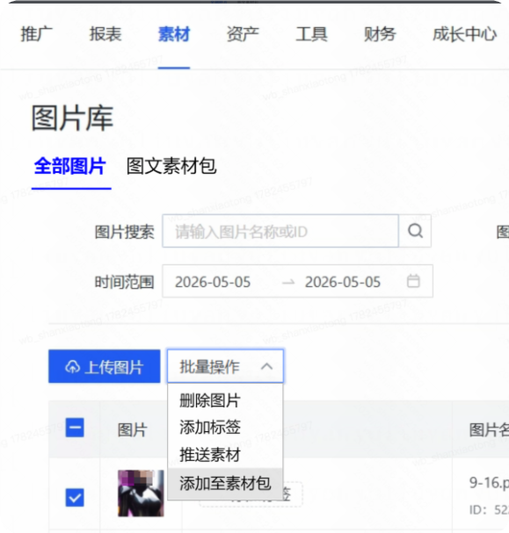
Task: Toggle the select-all header checkbox
Action: (x=75, y=428)
